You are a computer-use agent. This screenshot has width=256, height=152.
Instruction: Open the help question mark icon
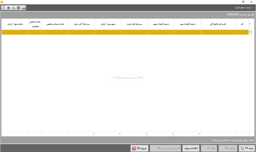coord(4,8)
